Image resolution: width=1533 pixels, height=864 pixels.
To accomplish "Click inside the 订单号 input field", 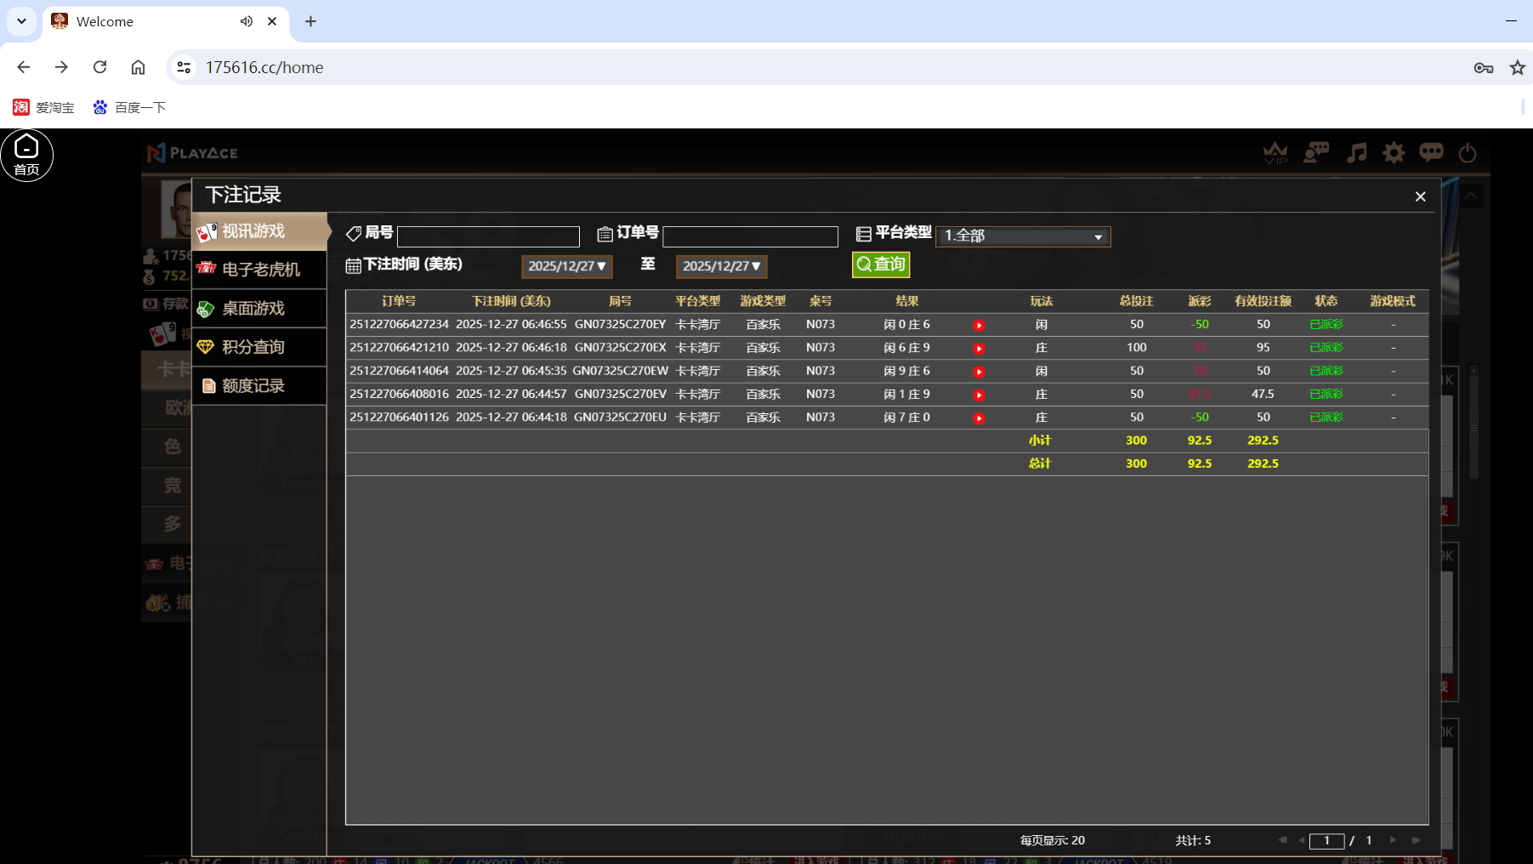I will pos(750,236).
